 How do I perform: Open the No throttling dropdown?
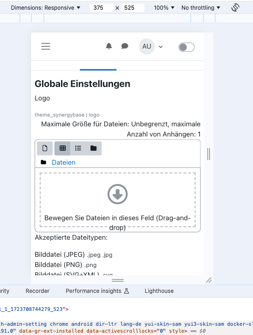(x=200, y=8)
